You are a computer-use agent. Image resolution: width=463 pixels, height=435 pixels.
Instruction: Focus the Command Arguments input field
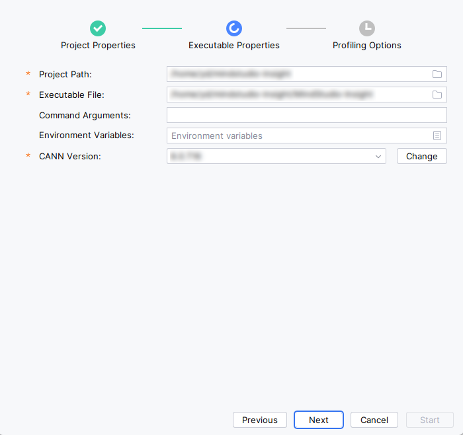[x=306, y=115]
